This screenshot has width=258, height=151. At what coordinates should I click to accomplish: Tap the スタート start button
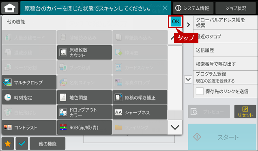coord(222,137)
